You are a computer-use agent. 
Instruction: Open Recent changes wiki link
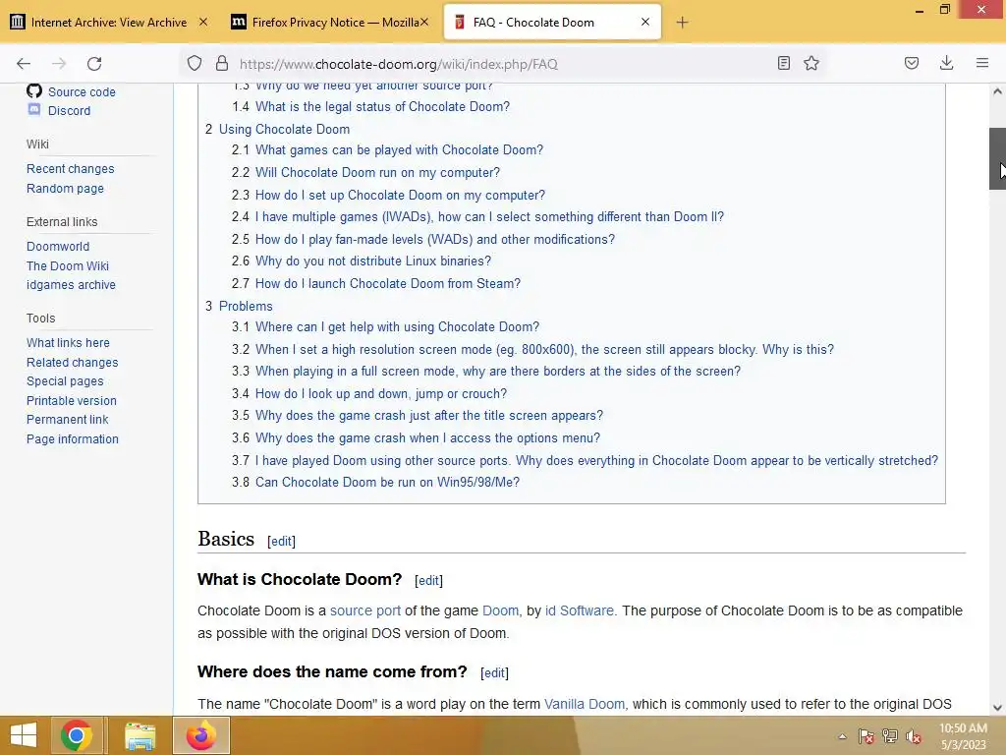click(x=71, y=169)
